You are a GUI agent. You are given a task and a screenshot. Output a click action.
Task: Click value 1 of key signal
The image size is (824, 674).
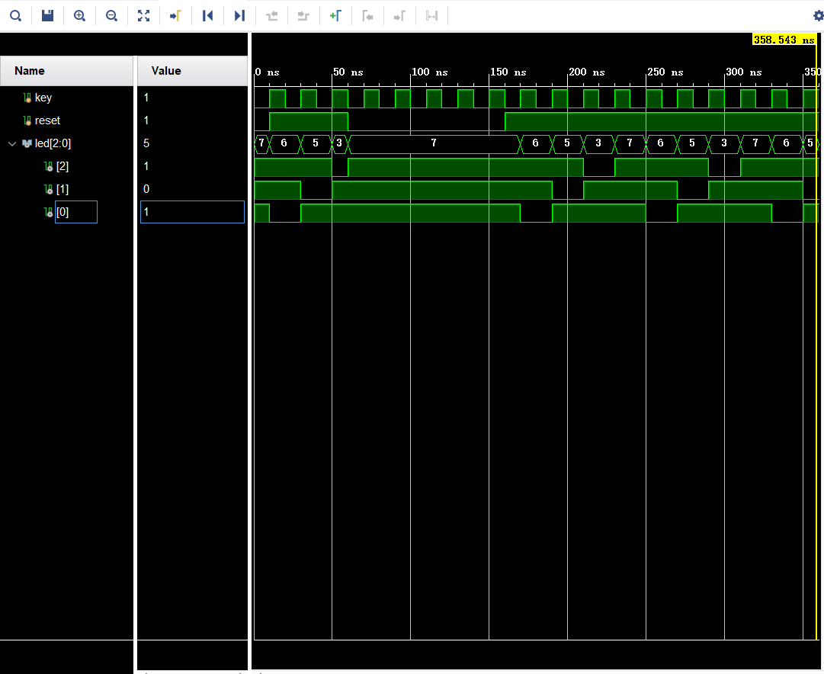[x=146, y=98]
